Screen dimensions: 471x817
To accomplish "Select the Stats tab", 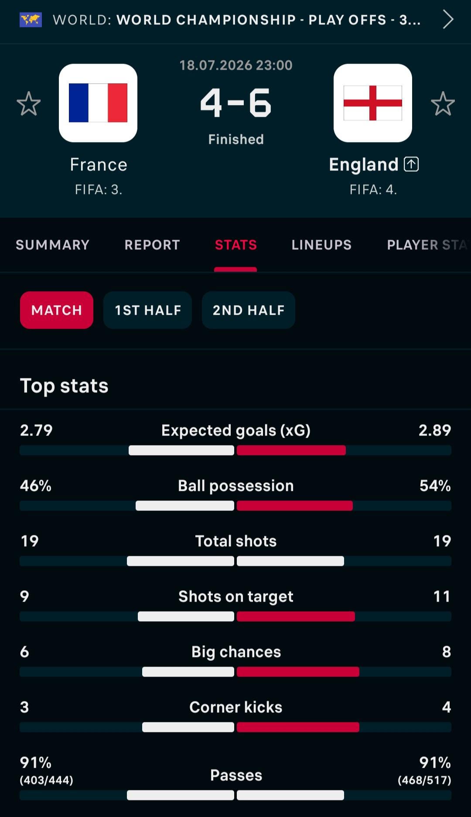I will tap(235, 245).
